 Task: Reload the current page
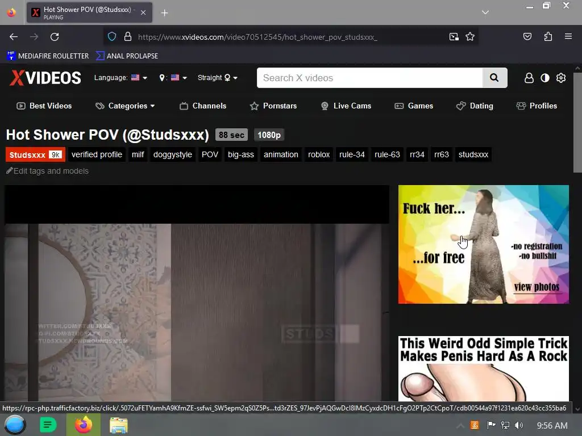pyautogui.click(x=55, y=37)
